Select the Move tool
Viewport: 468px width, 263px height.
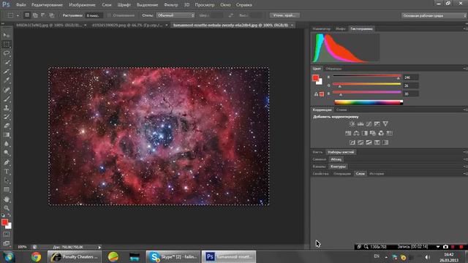pos(7,35)
